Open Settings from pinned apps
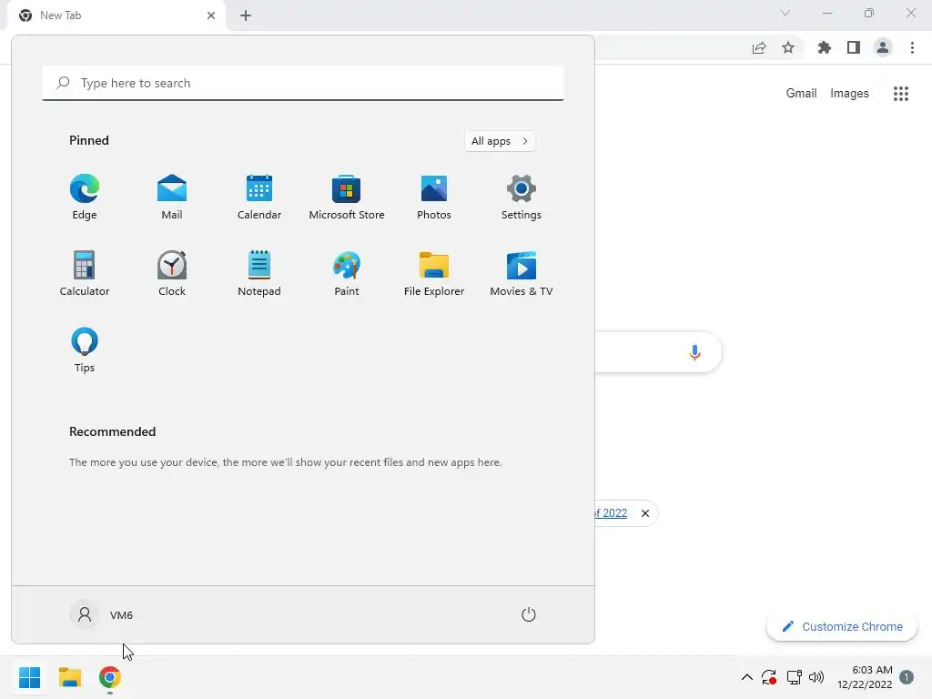Viewport: 932px width, 699px height. click(522, 197)
